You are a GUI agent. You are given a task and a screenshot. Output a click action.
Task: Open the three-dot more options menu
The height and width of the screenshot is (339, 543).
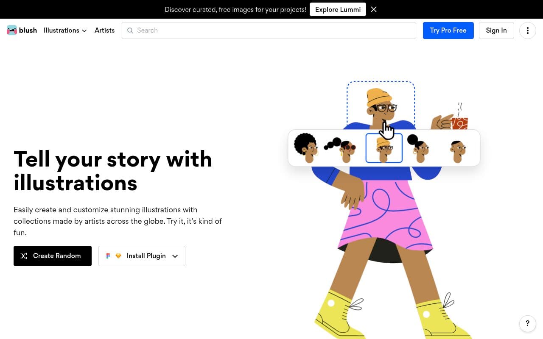527,31
